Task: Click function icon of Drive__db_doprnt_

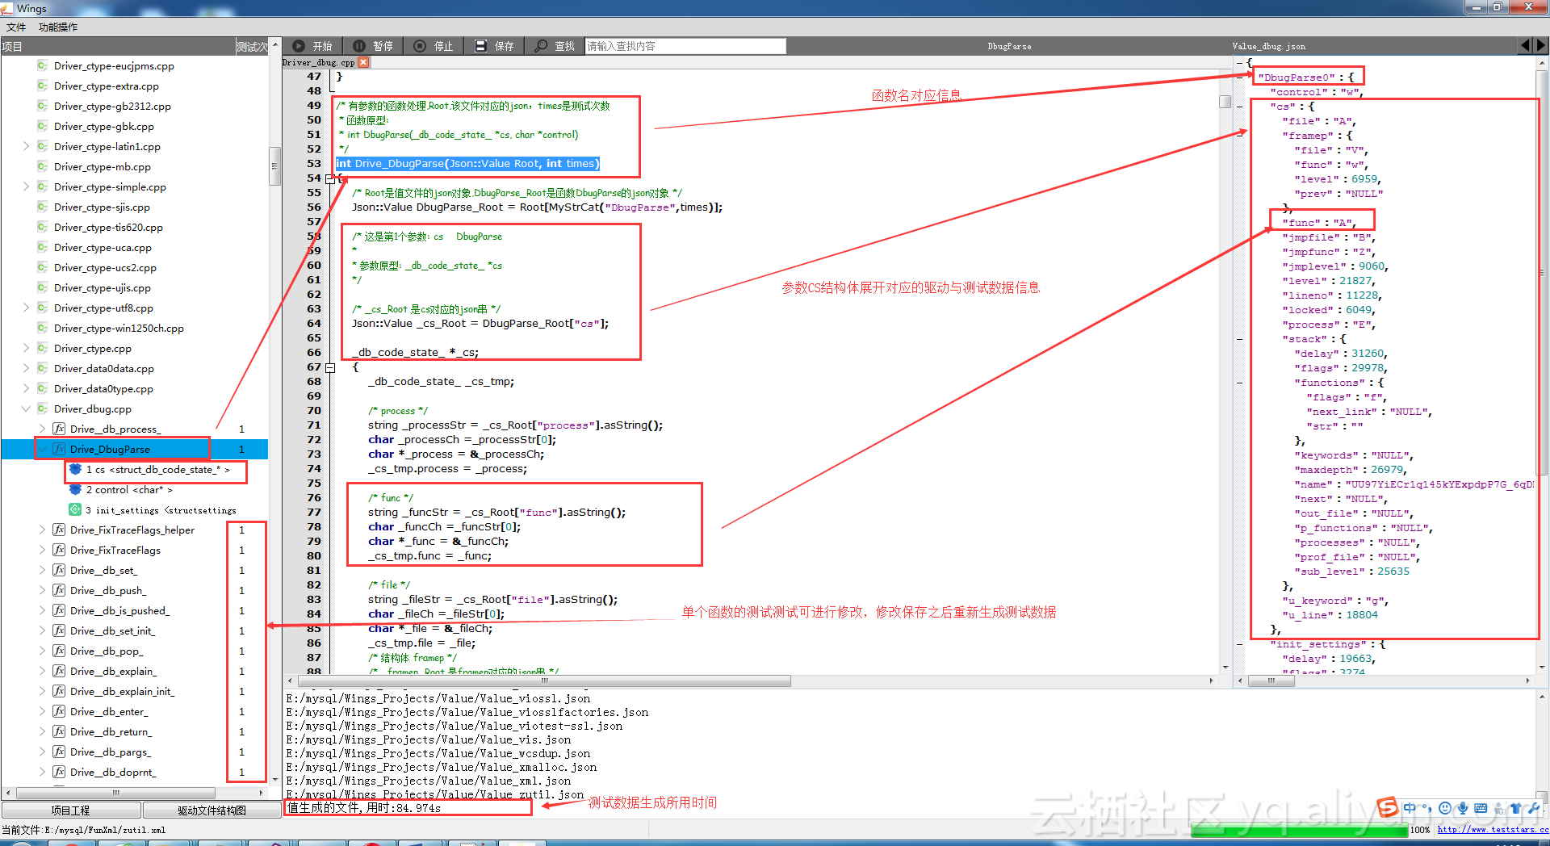Action: (59, 772)
